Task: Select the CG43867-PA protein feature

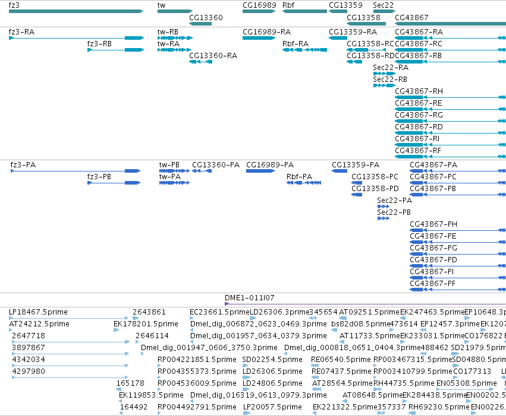Action: tap(458, 171)
